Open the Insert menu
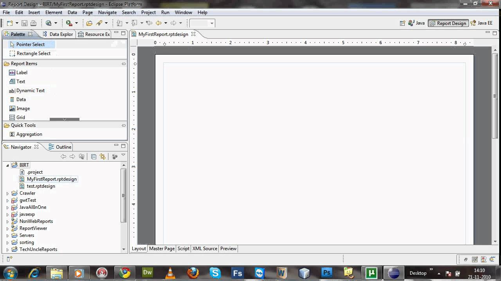 pos(34,12)
